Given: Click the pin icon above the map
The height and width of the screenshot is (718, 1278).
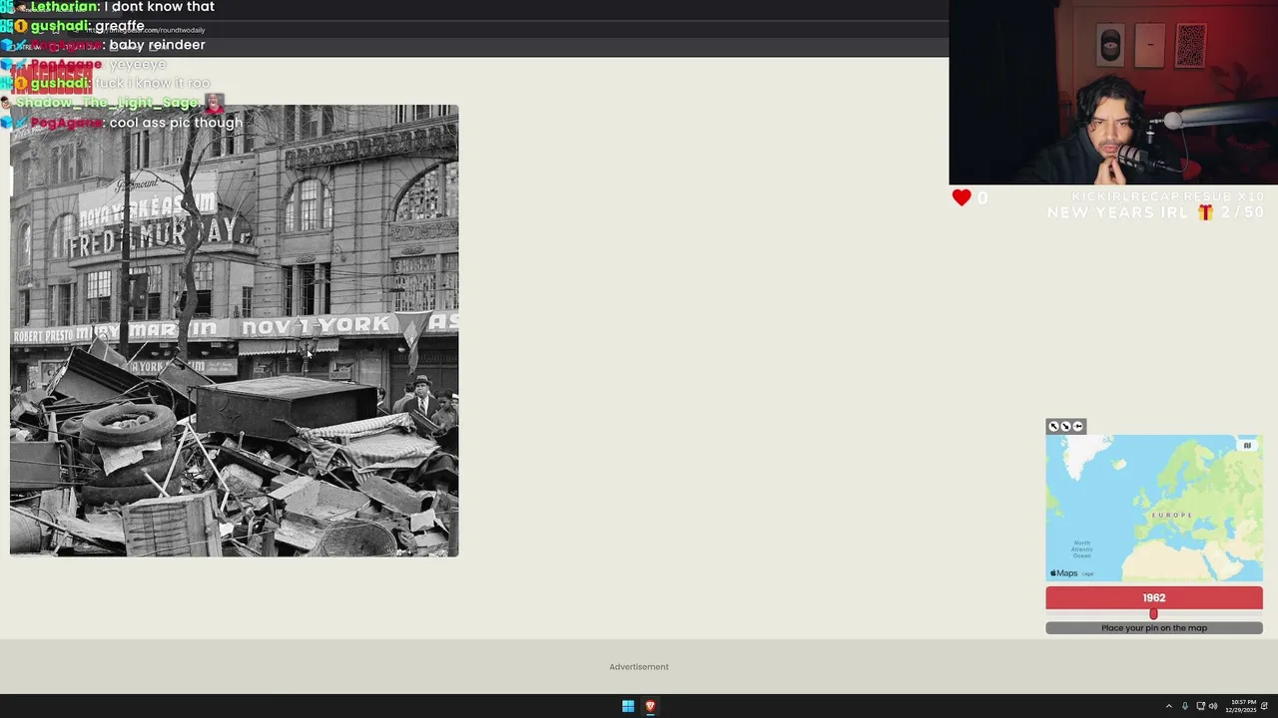Looking at the screenshot, I should (x=1077, y=427).
